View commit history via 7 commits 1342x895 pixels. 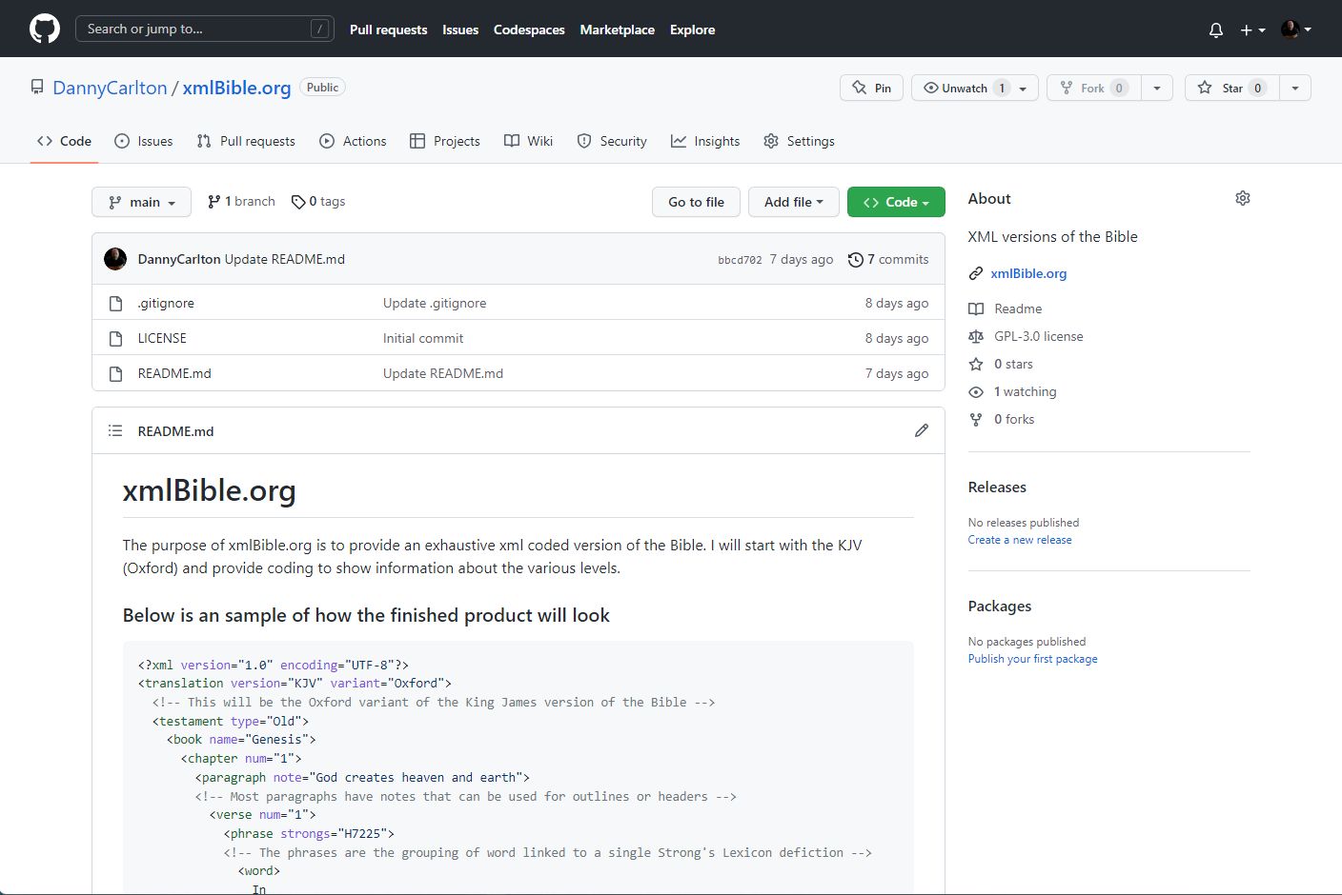[888, 259]
